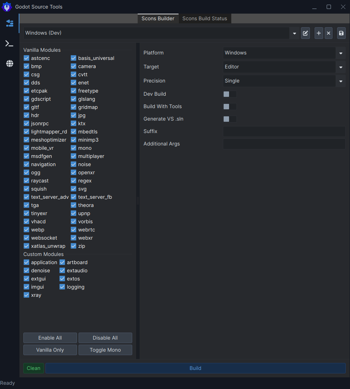Switch to Scons Builder tab
Viewport: 350px width, 389px height.
[x=158, y=19]
